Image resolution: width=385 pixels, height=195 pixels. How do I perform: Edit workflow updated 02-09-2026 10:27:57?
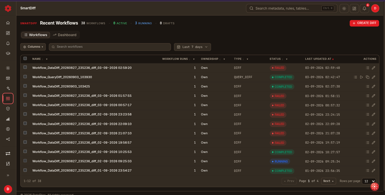[373, 152]
